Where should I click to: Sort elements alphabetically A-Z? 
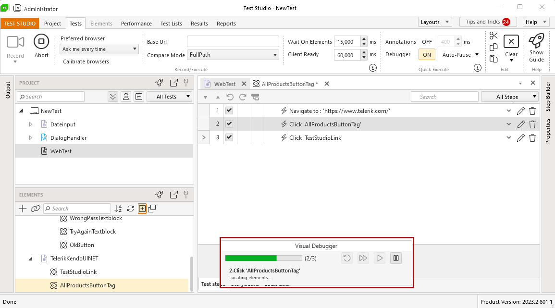[118, 209]
